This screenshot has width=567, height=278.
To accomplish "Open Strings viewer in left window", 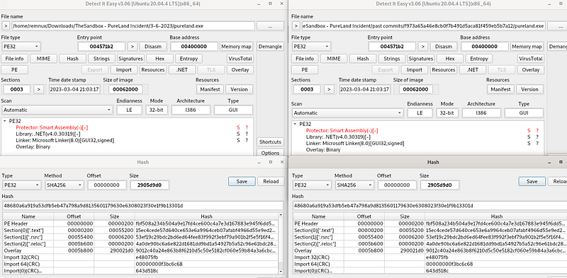I will click(x=101, y=59).
